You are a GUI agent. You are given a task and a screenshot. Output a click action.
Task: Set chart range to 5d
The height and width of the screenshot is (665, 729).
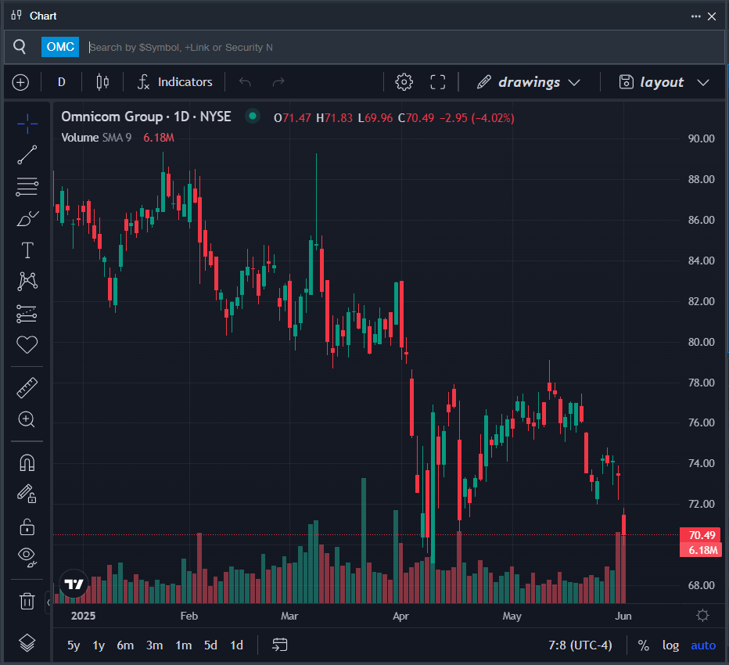210,645
